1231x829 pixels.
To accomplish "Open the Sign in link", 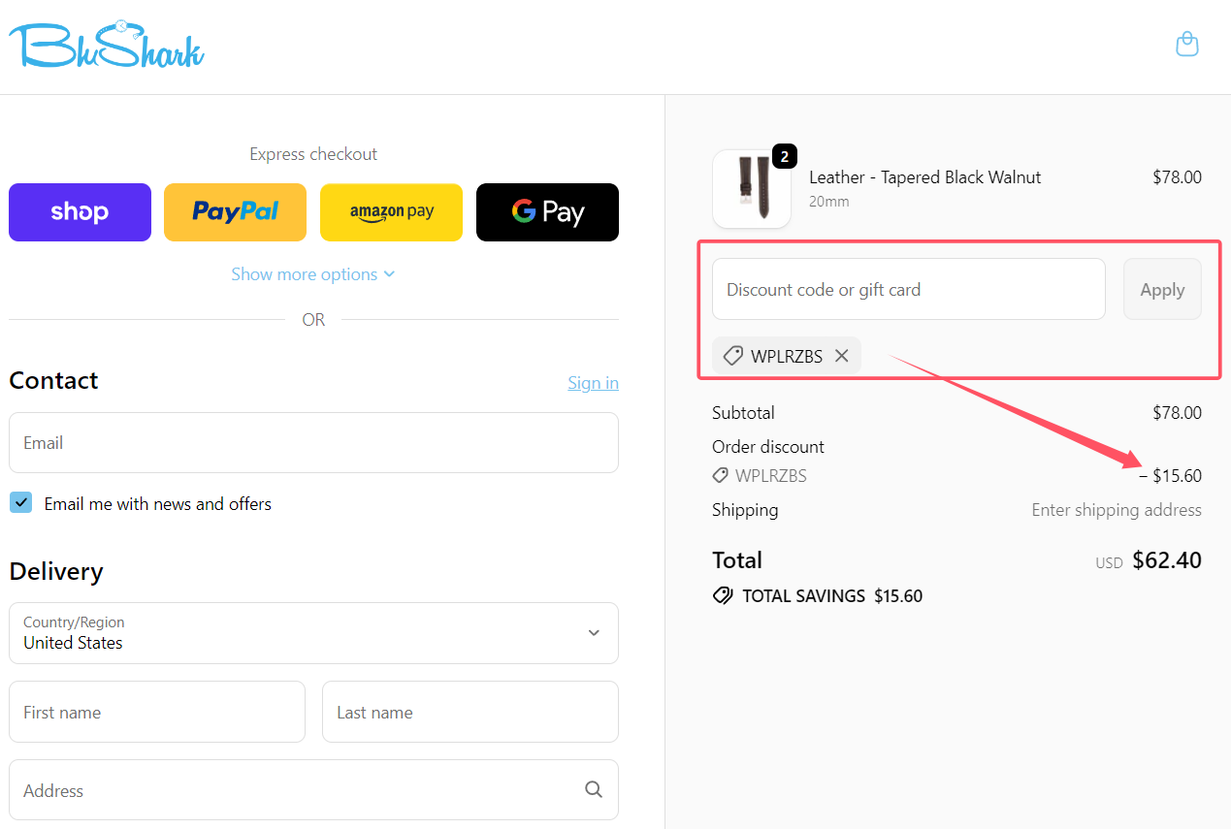I will click(x=593, y=383).
